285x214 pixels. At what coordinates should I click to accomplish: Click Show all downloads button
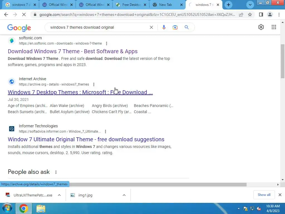point(264,195)
